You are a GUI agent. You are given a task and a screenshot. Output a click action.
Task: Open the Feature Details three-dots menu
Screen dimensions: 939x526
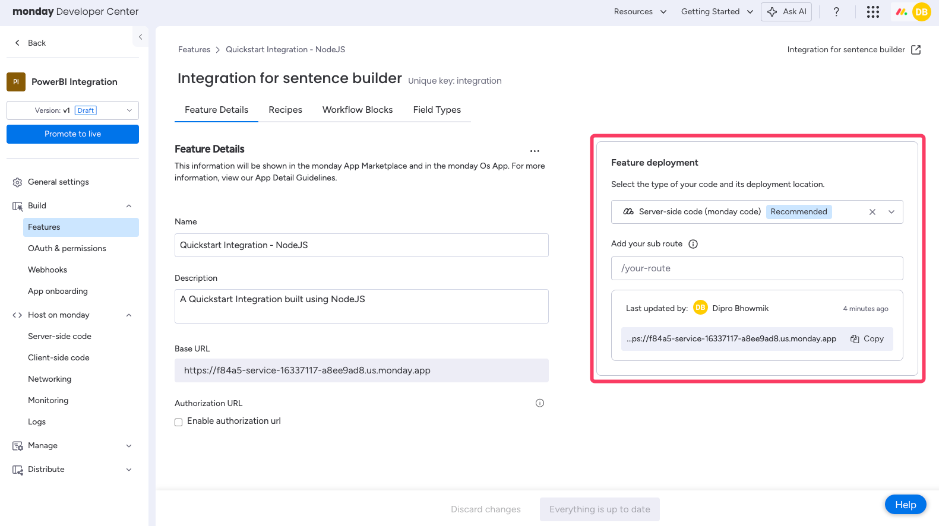pyautogui.click(x=535, y=151)
